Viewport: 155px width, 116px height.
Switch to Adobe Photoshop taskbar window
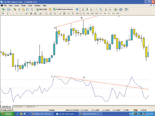[91, 114]
